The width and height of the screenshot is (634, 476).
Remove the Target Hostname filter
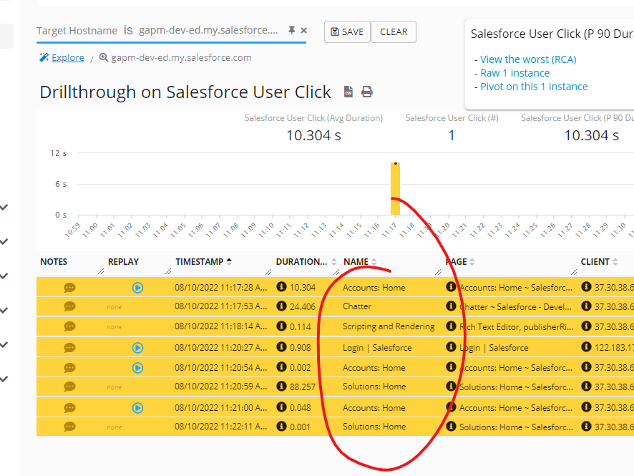coord(303,30)
